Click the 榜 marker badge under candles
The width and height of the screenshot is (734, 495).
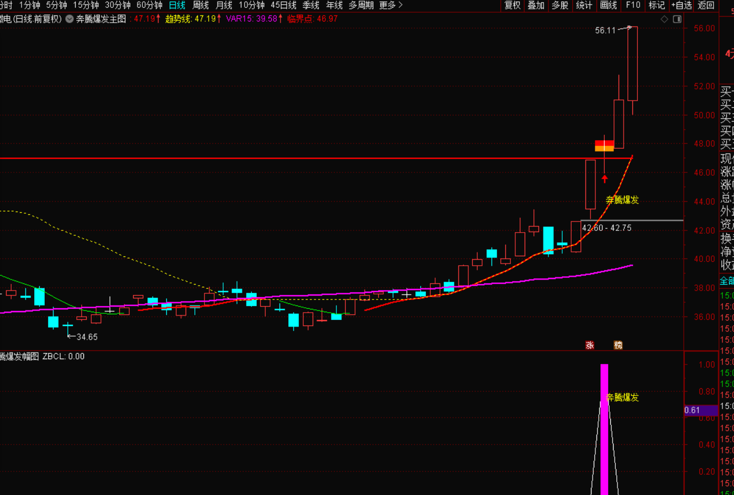coord(618,345)
